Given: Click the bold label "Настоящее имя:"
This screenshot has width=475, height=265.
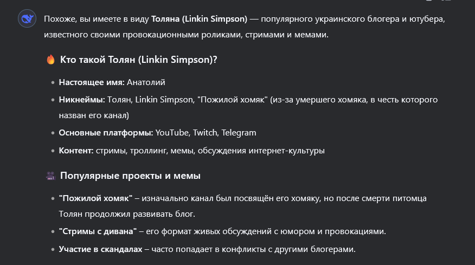Looking at the screenshot, I should [92, 82].
